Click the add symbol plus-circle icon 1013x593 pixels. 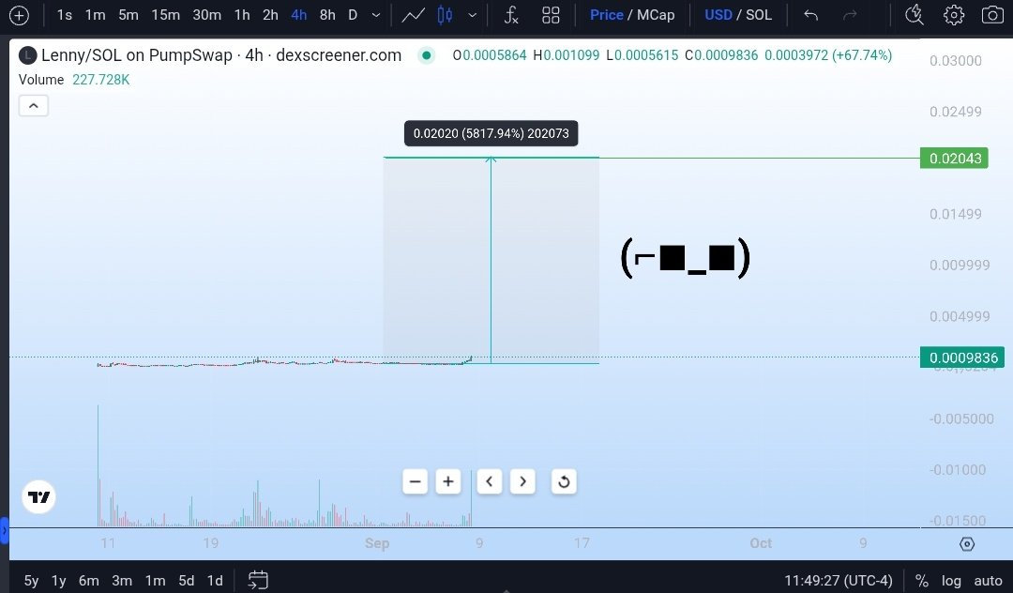pyautogui.click(x=20, y=15)
